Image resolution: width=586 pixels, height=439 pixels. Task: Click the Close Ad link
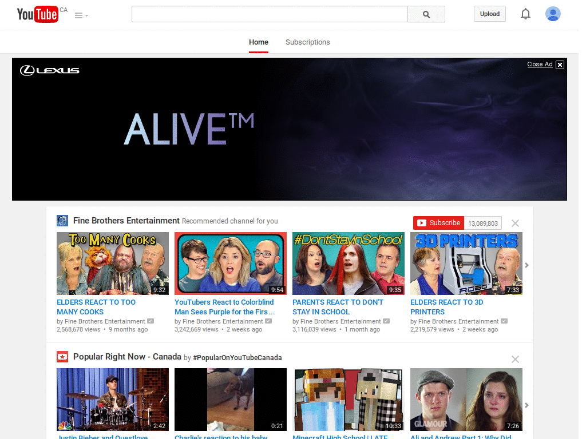click(x=540, y=64)
